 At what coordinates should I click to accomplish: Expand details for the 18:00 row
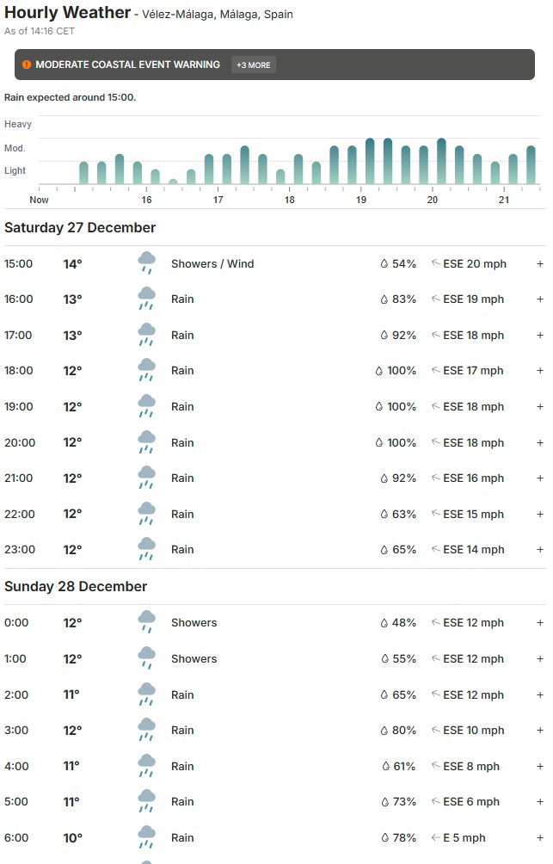(540, 371)
